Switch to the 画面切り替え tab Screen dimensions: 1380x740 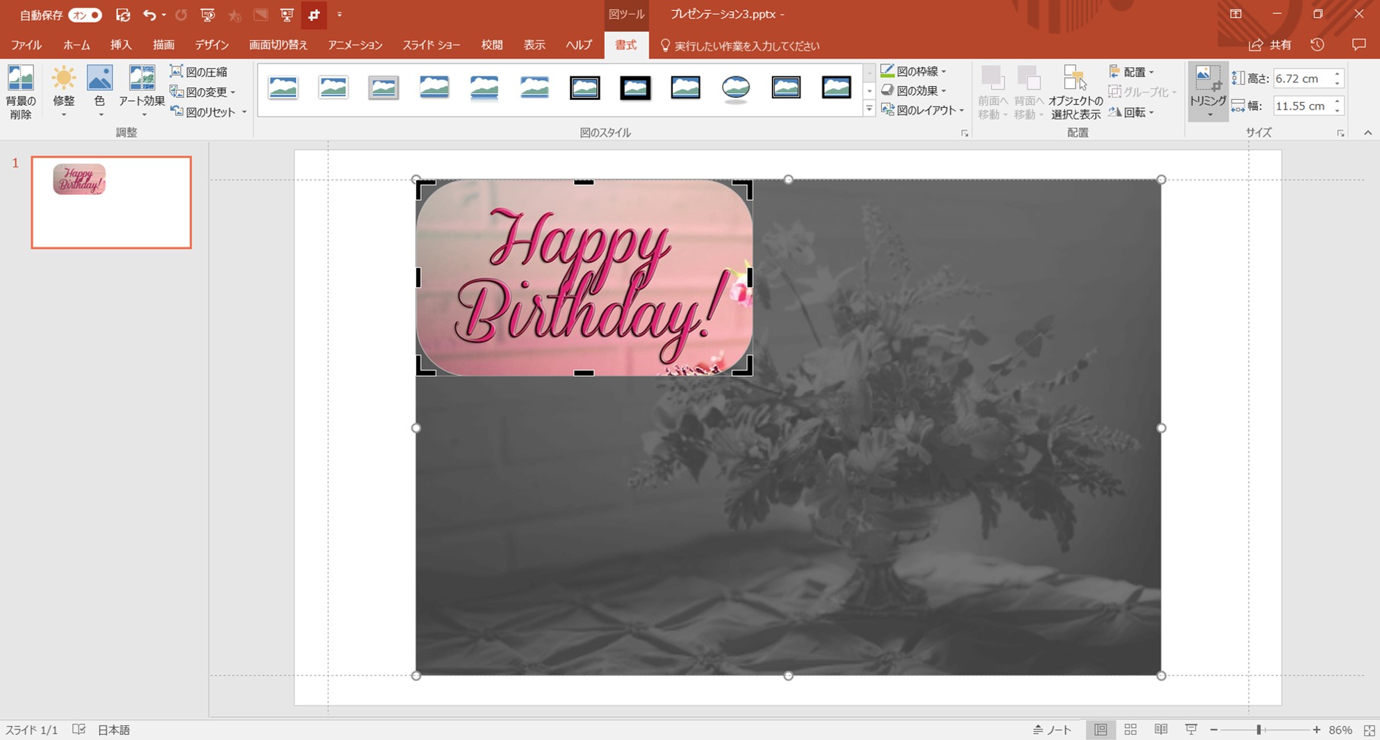tap(278, 45)
